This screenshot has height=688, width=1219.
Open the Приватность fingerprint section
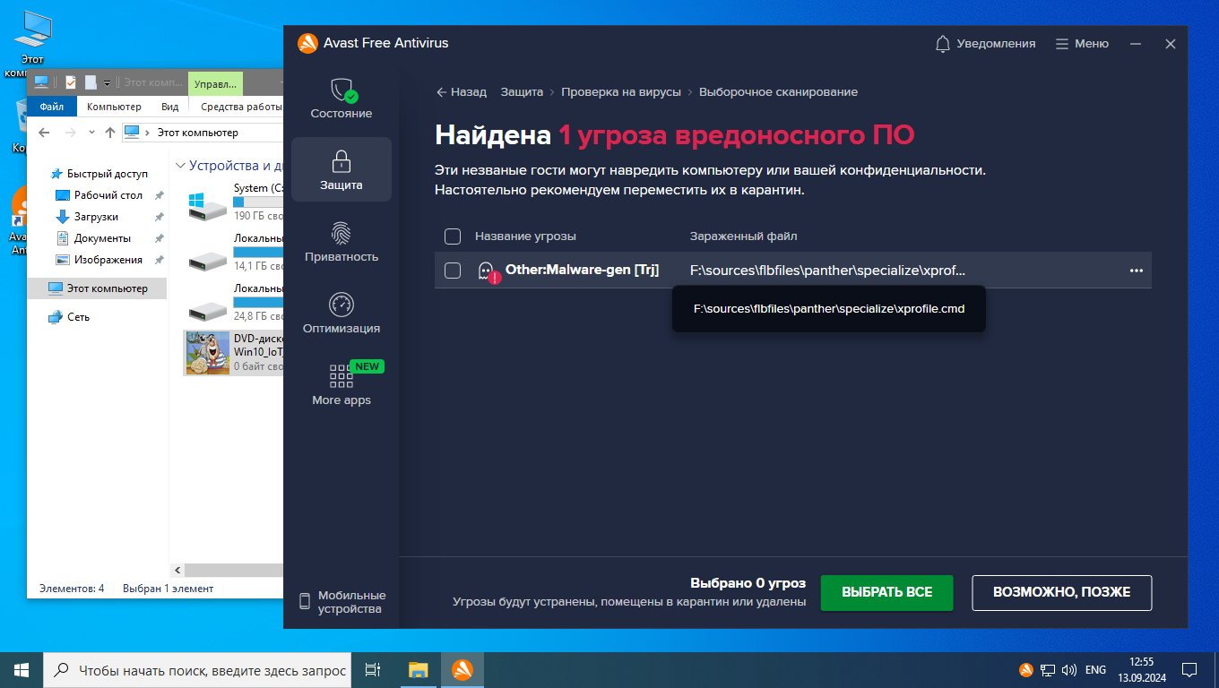coord(341,242)
